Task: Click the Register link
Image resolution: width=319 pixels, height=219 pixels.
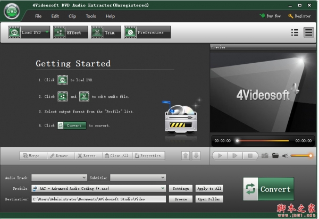Action: (299, 16)
